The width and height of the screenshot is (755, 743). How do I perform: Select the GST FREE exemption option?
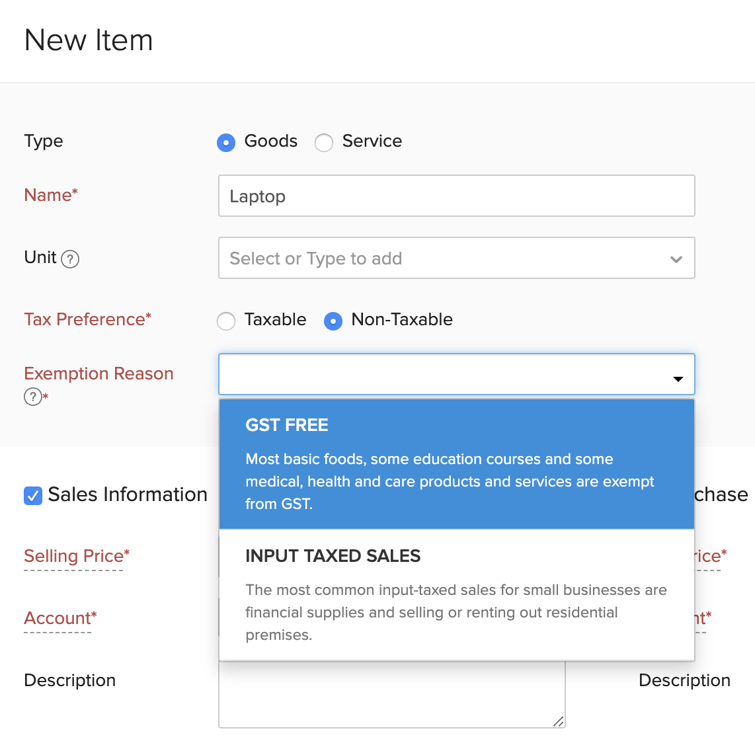456,463
